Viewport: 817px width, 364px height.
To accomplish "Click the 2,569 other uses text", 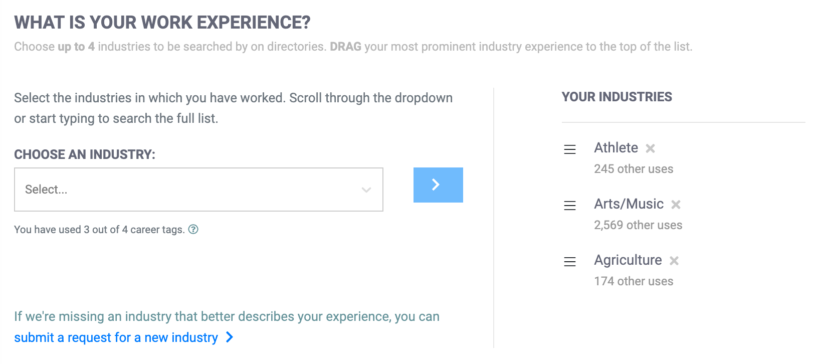I will [638, 225].
